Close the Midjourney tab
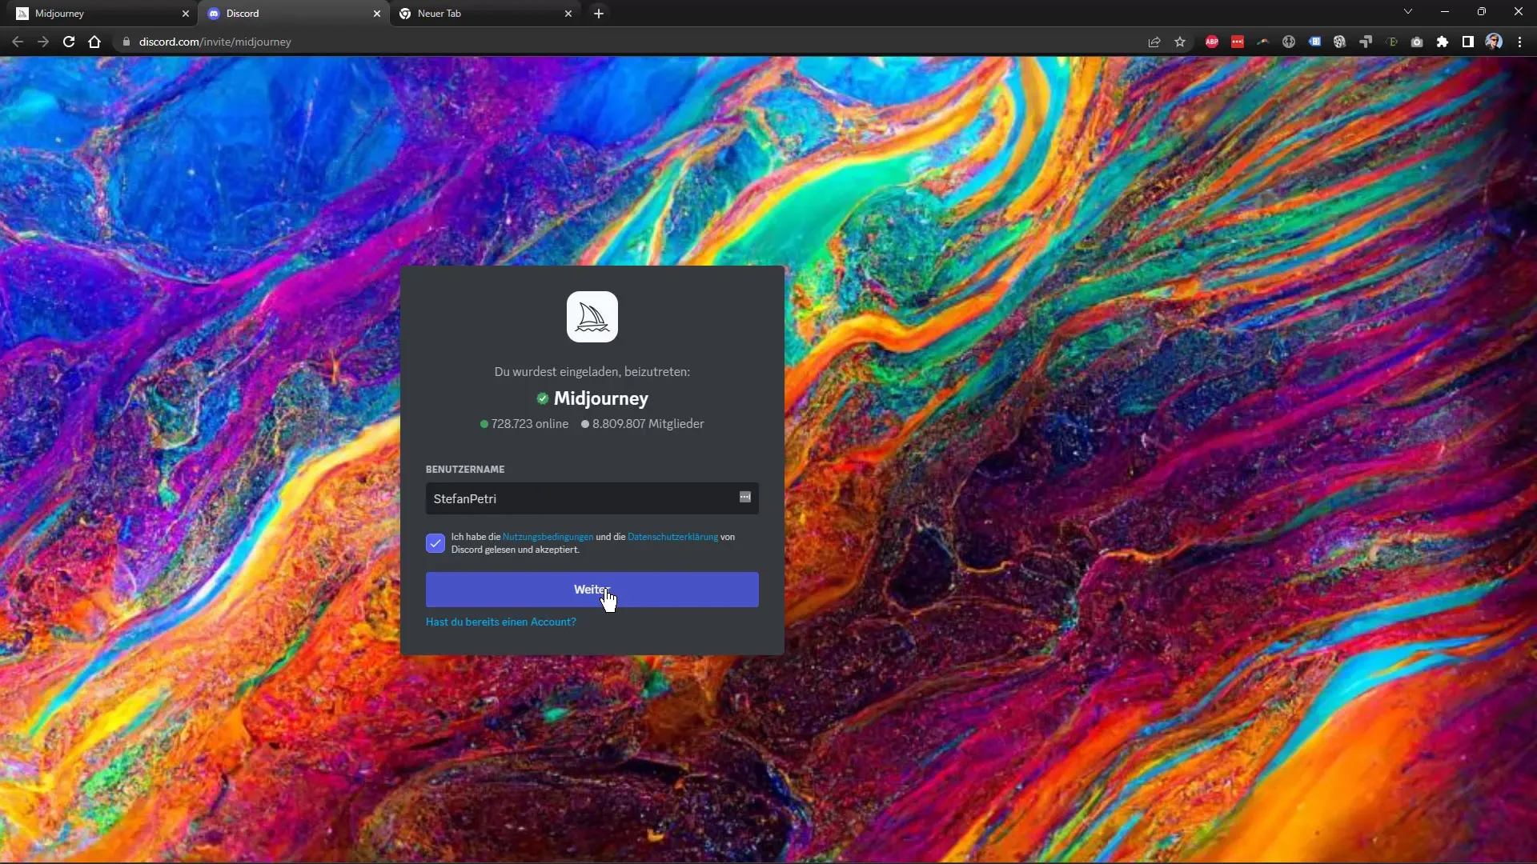The image size is (1537, 864). click(186, 14)
